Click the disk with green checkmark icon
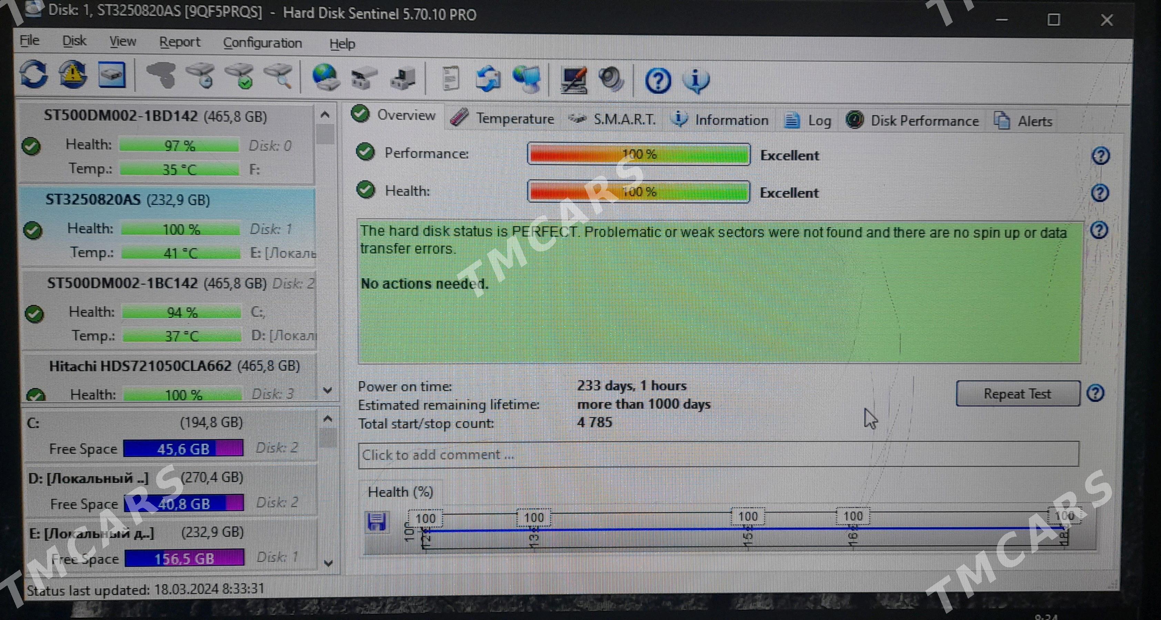Screen dimensions: 1161x620 pyautogui.click(x=240, y=76)
